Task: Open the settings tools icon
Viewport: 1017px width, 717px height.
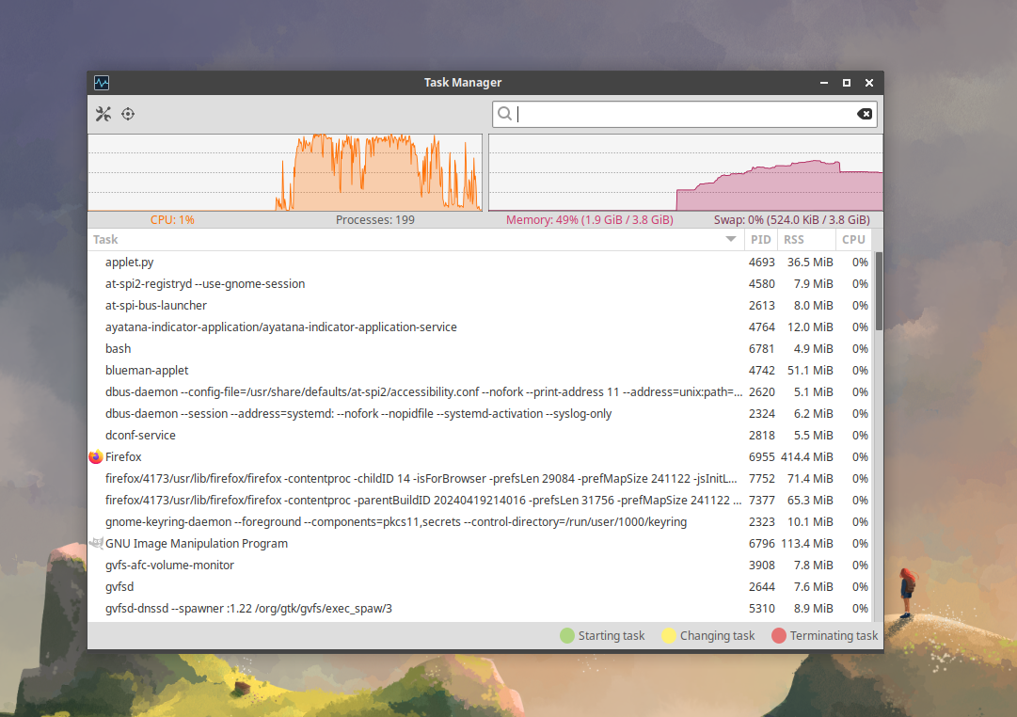Action: point(103,114)
